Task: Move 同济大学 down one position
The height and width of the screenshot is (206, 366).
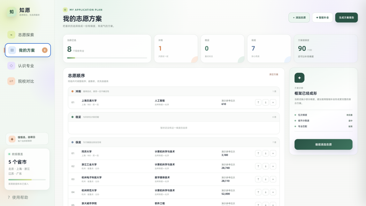Action: click(x=266, y=153)
